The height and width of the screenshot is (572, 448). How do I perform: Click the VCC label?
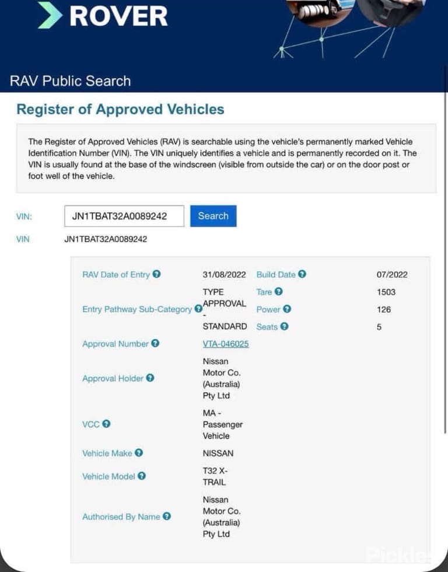coord(91,424)
